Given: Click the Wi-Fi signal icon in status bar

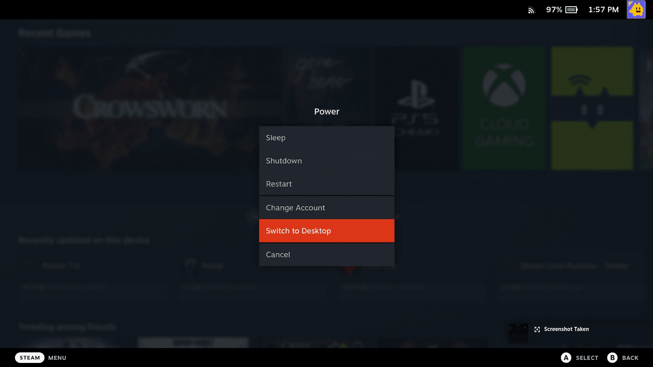Looking at the screenshot, I should pyautogui.click(x=531, y=10).
